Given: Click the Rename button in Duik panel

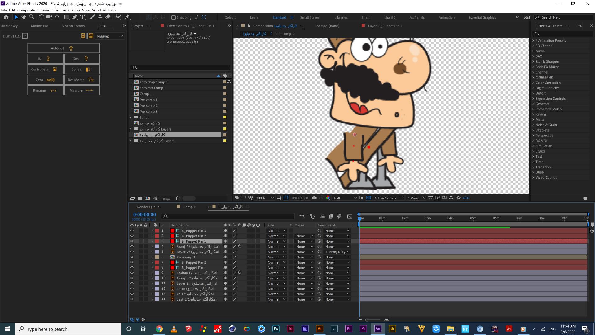Looking at the screenshot, I should 45,90.
